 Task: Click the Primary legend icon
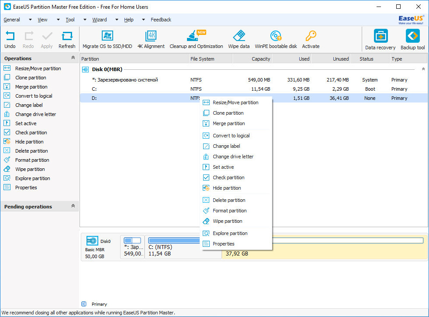click(84, 304)
